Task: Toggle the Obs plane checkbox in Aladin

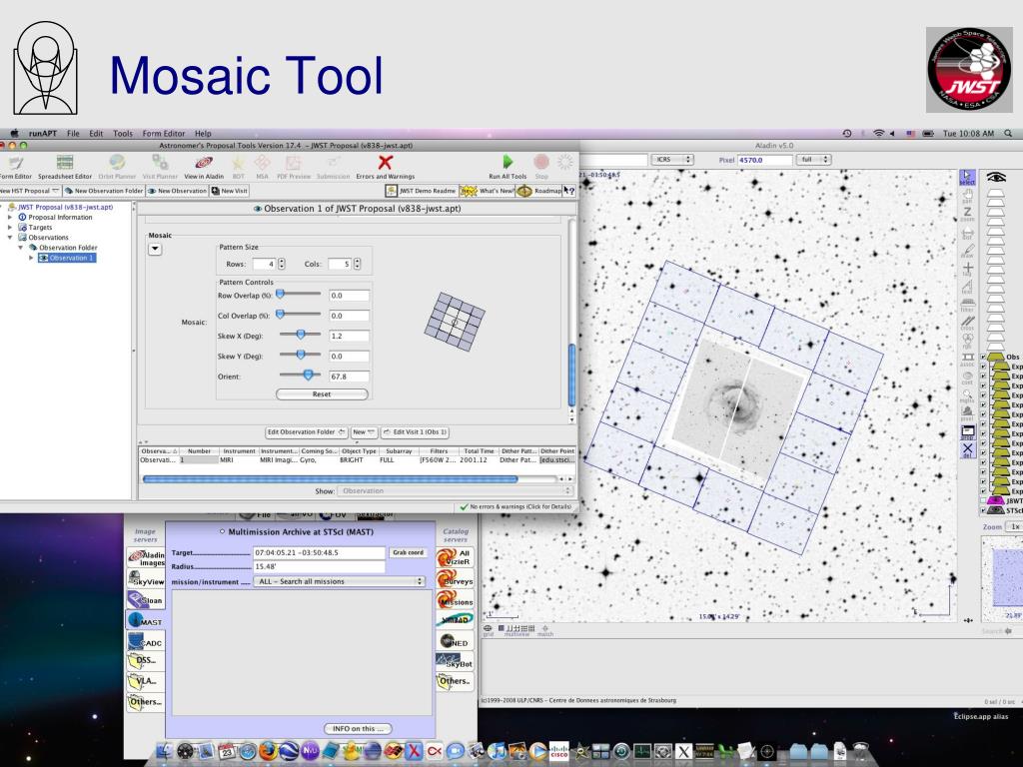Action: (x=983, y=358)
